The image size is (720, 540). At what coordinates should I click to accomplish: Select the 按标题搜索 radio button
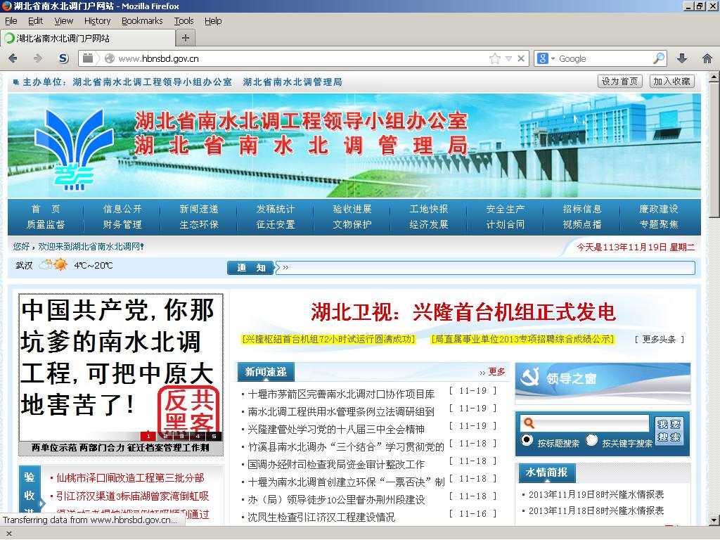pyautogui.click(x=527, y=441)
